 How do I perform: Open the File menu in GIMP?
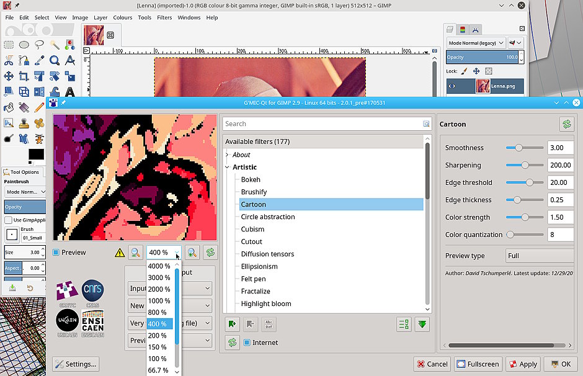coord(9,17)
